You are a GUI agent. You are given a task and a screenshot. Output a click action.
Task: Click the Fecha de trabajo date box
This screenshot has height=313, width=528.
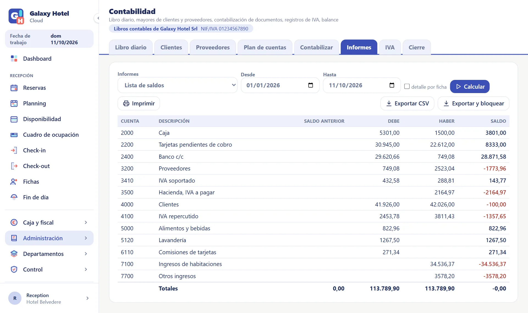coord(49,39)
